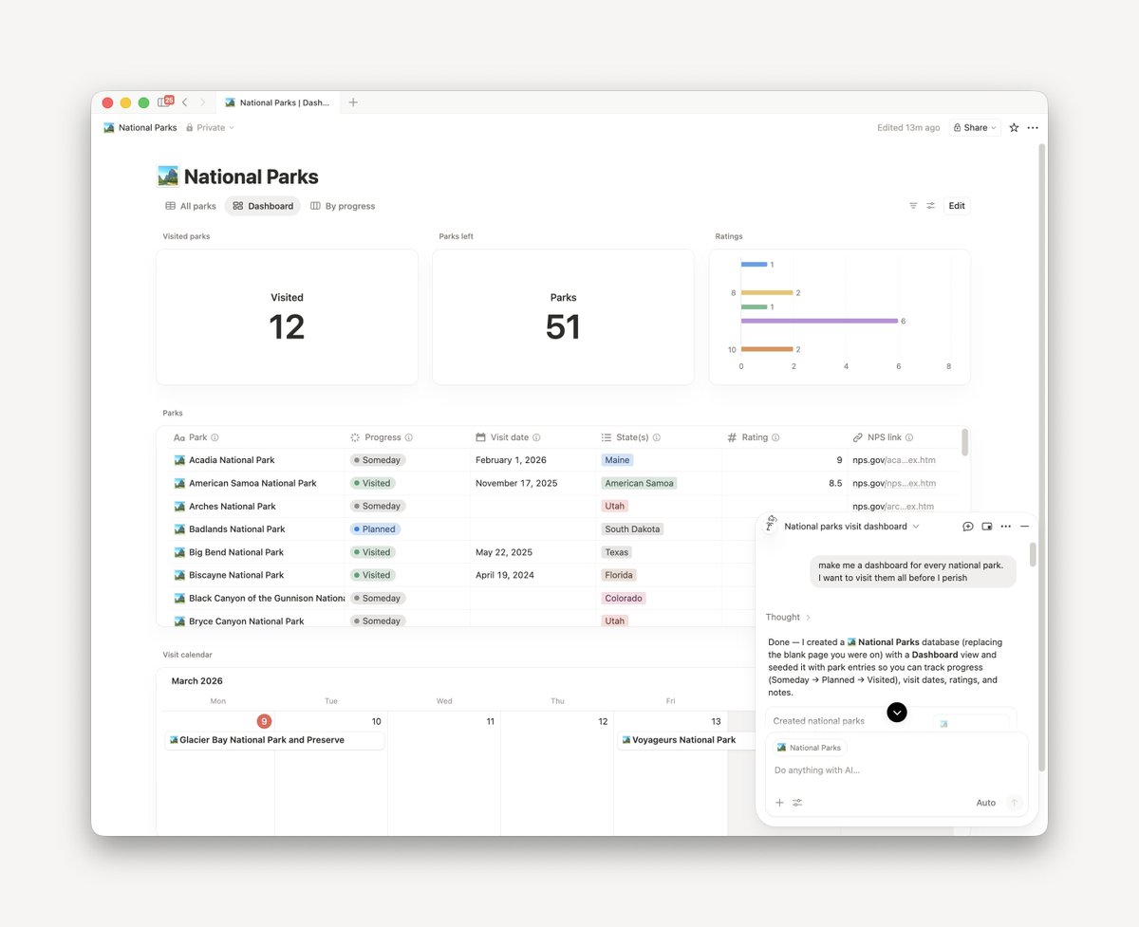Minimize the AI chat panel
1139x927 pixels.
(x=1024, y=527)
